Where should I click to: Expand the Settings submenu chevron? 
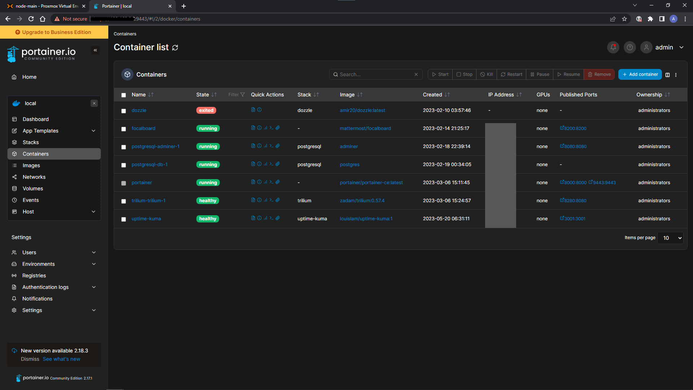(94, 310)
